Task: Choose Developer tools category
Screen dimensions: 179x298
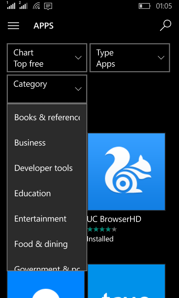Action: click(47, 168)
